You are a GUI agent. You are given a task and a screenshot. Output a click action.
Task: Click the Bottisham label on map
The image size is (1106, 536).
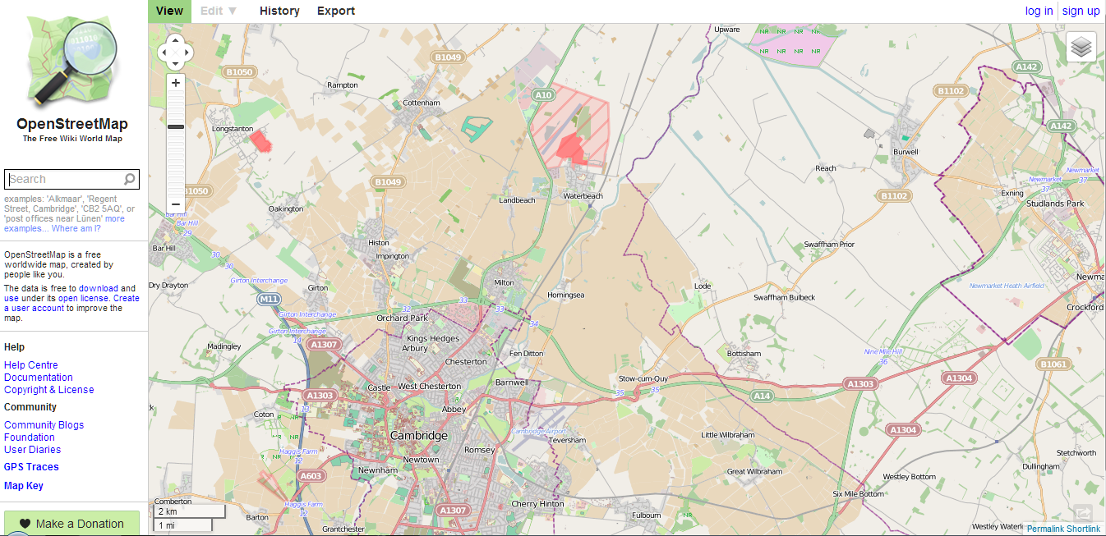click(x=744, y=354)
